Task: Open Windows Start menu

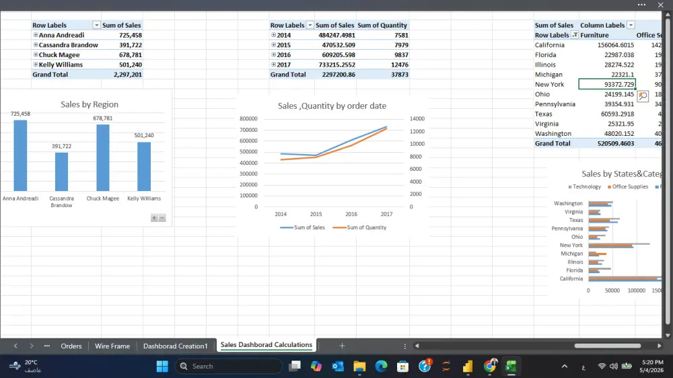Action: pyautogui.click(x=162, y=366)
